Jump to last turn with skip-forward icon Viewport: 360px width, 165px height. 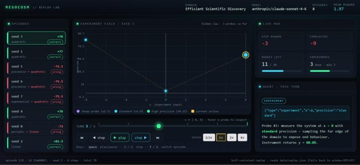pos(158,138)
